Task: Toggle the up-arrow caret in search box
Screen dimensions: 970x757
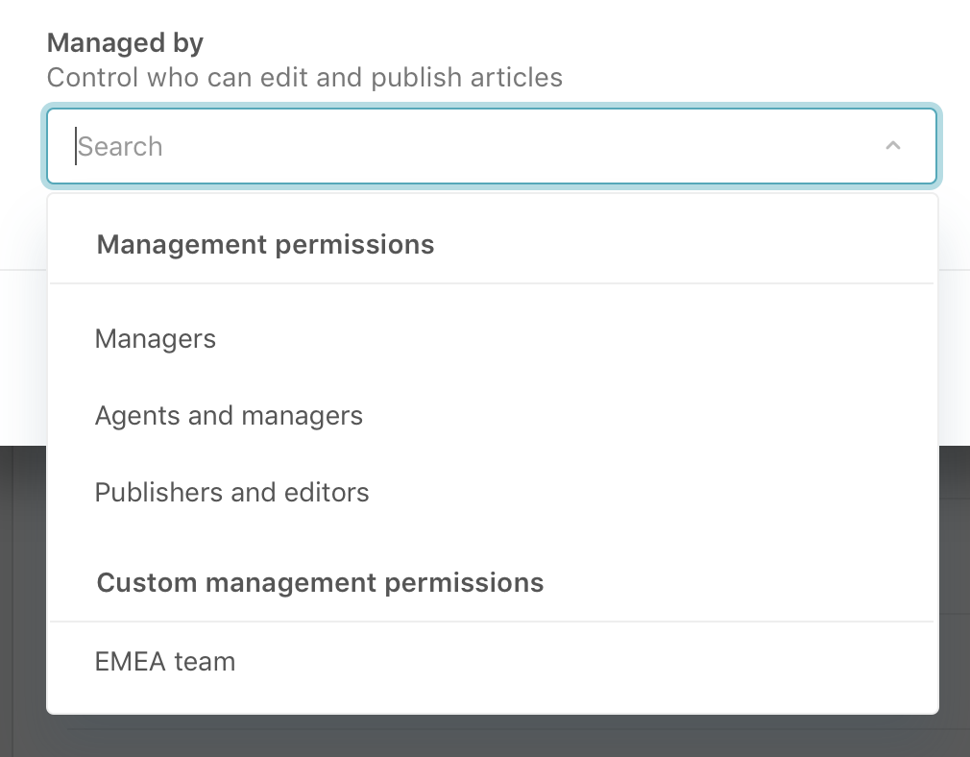Action: click(x=892, y=146)
